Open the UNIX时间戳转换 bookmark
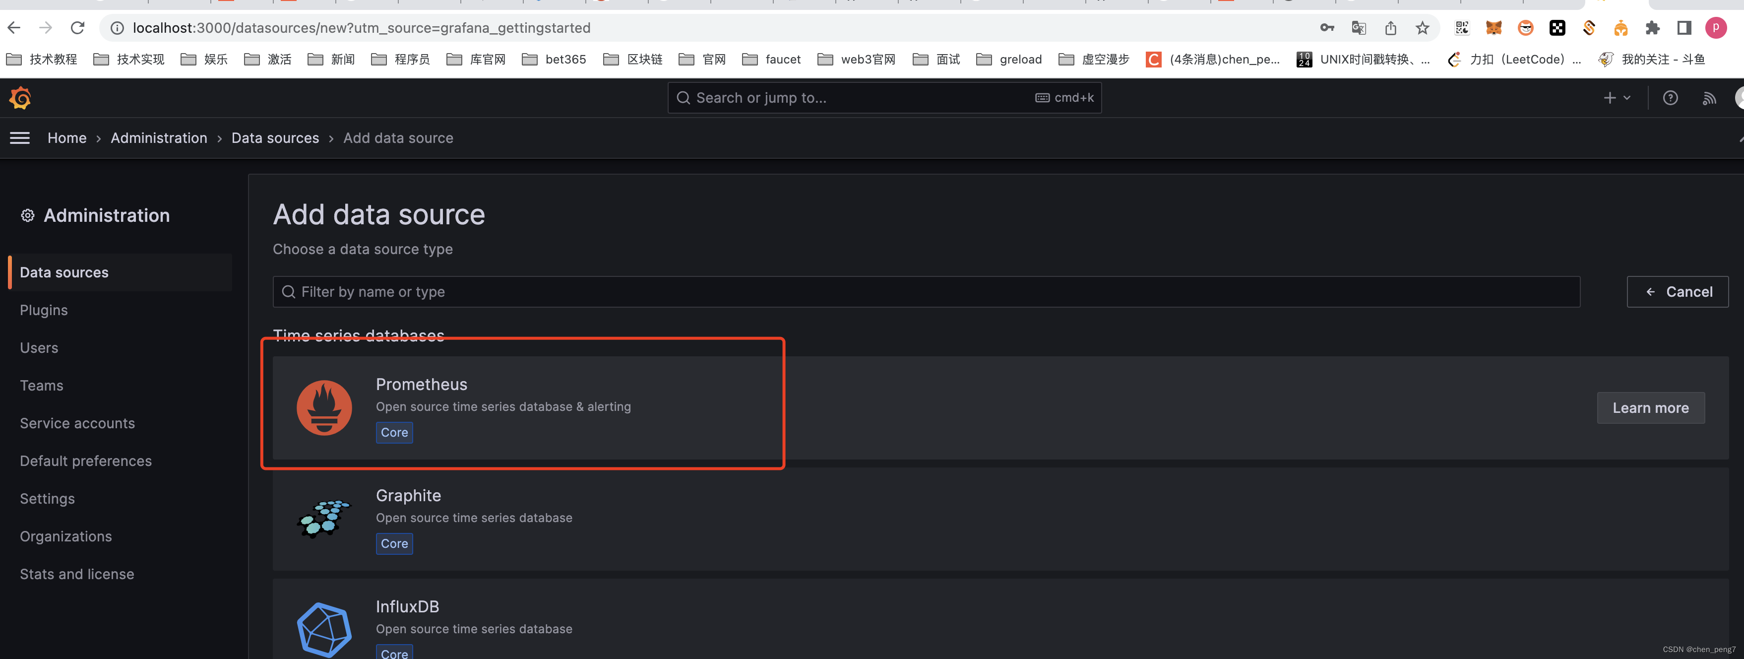Image resolution: width=1744 pixels, height=659 pixels. [1363, 60]
